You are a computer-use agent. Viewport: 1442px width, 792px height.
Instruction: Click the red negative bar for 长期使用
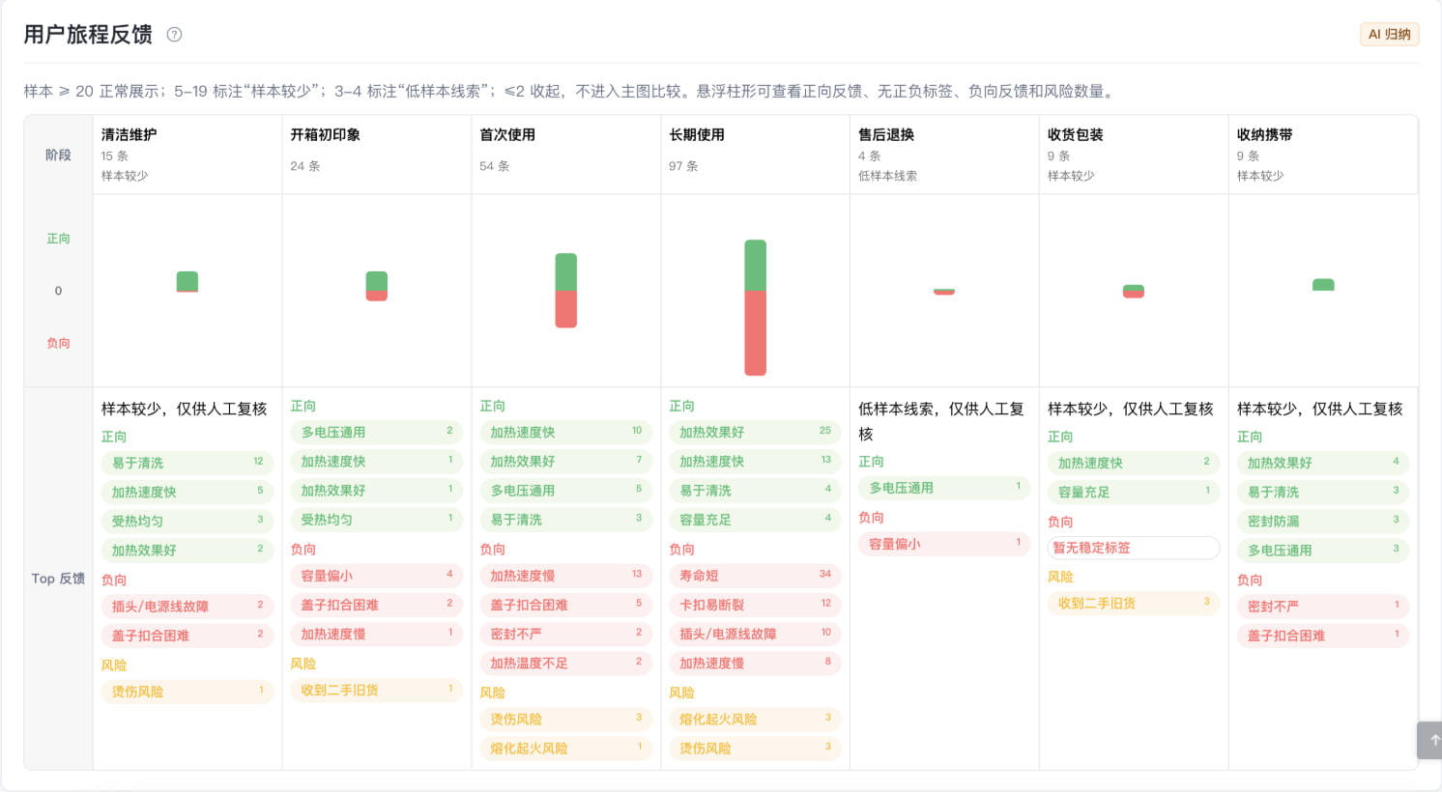coord(756,333)
